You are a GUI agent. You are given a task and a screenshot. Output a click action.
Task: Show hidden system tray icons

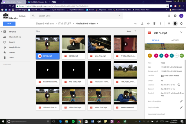(136, 121)
